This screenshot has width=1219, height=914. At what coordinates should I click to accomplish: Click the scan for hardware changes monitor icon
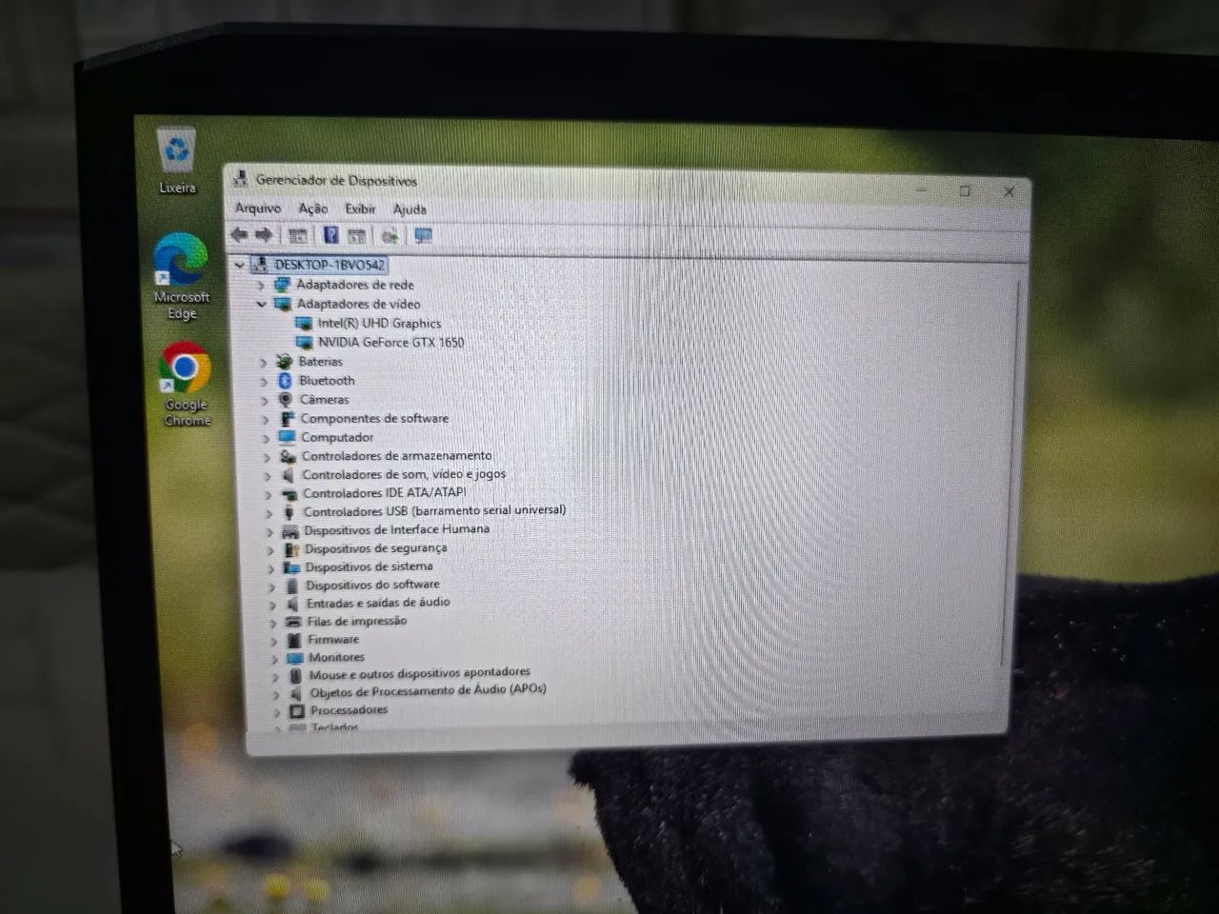(423, 235)
